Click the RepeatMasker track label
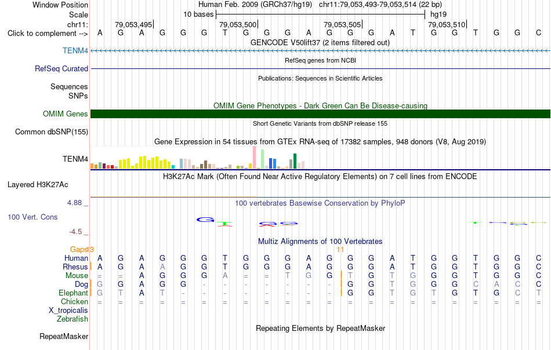 (64, 337)
